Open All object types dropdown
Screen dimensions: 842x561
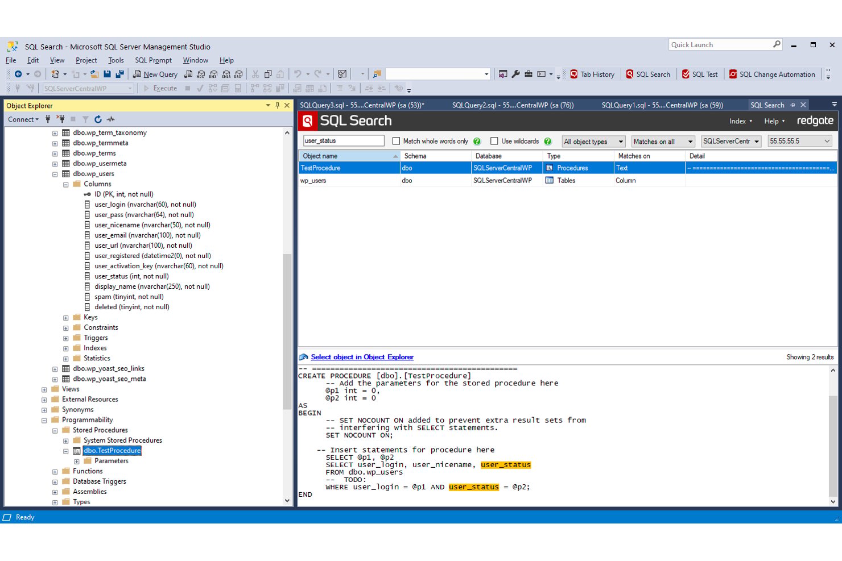[593, 142]
